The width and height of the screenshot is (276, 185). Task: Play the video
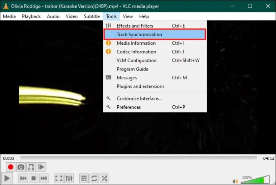(x=7, y=179)
